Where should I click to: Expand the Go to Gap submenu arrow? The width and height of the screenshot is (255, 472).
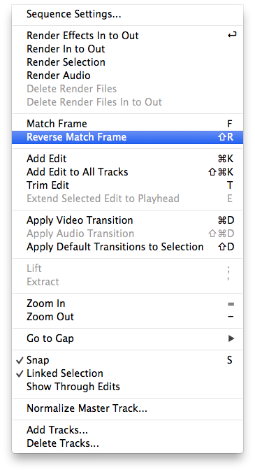pos(231,338)
